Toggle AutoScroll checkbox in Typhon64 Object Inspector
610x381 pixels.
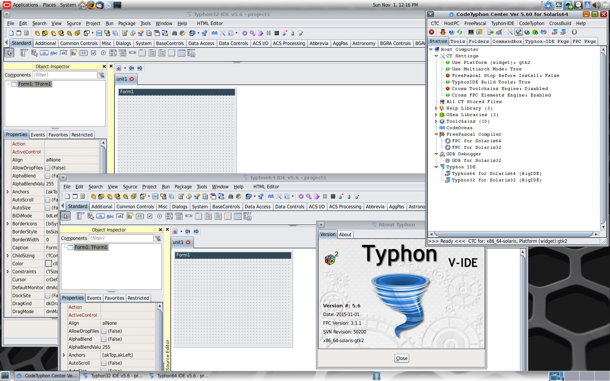click(x=104, y=363)
